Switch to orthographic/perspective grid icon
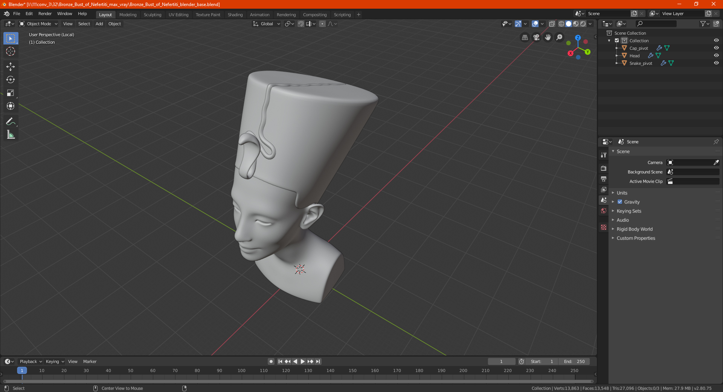The image size is (723, 392). click(525, 37)
